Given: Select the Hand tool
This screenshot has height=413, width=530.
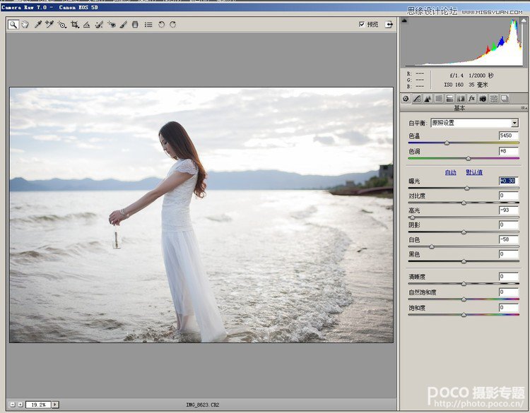Looking at the screenshot, I should pyautogui.click(x=25, y=24).
